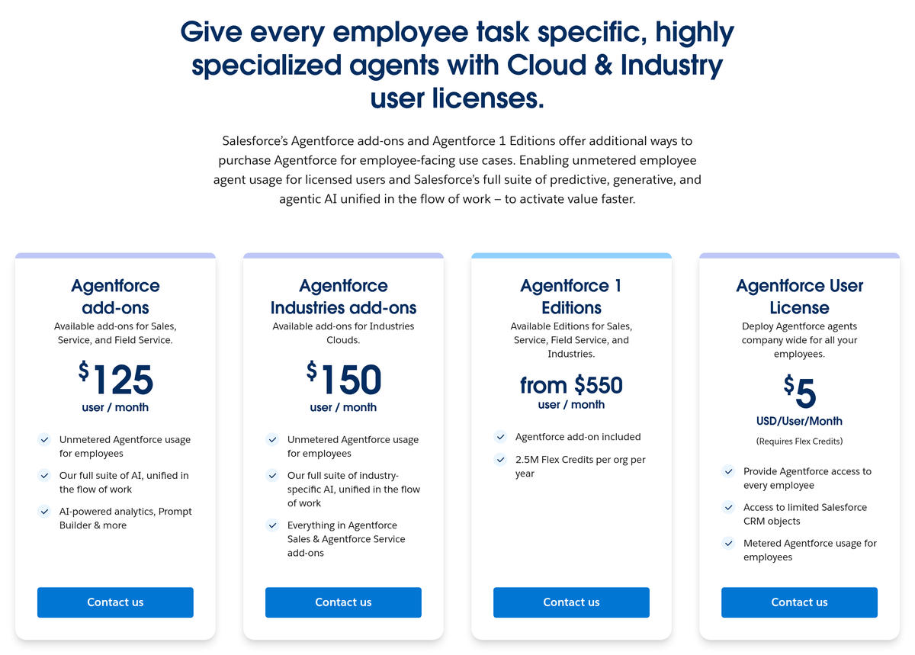Viewport: 915px width, 655px height.
Task: Click Contact us under Agentforce add-ons
Action: (115, 602)
